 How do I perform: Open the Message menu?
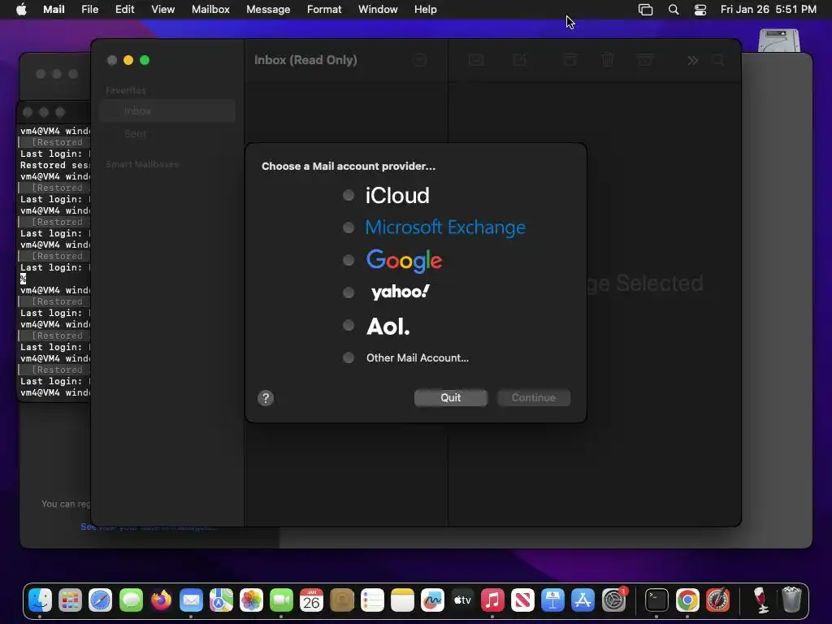click(268, 10)
